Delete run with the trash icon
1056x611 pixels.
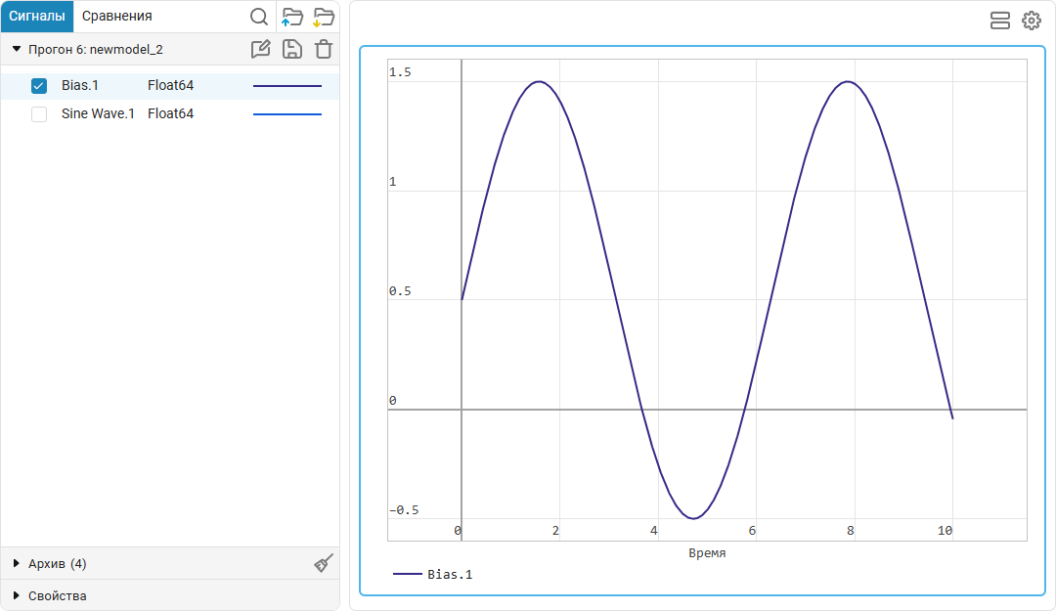tap(324, 49)
